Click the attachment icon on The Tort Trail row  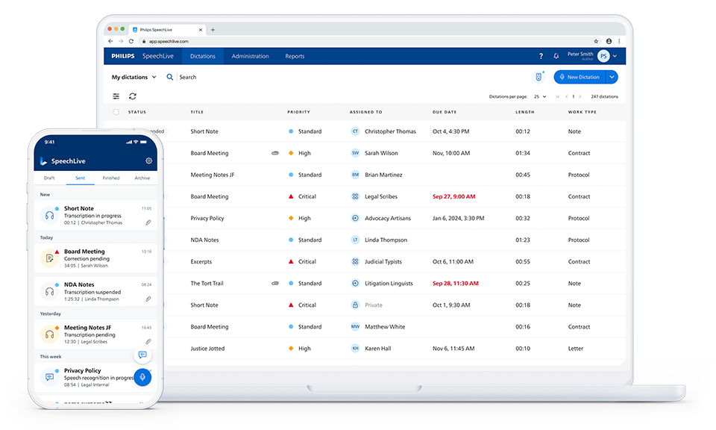click(275, 284)
